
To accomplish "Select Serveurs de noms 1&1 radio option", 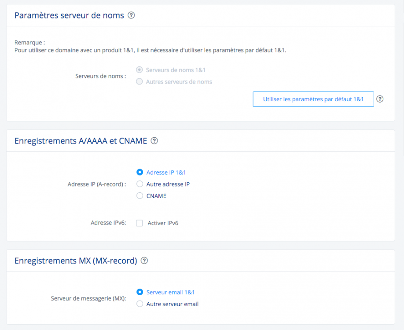I will [140, 70].
